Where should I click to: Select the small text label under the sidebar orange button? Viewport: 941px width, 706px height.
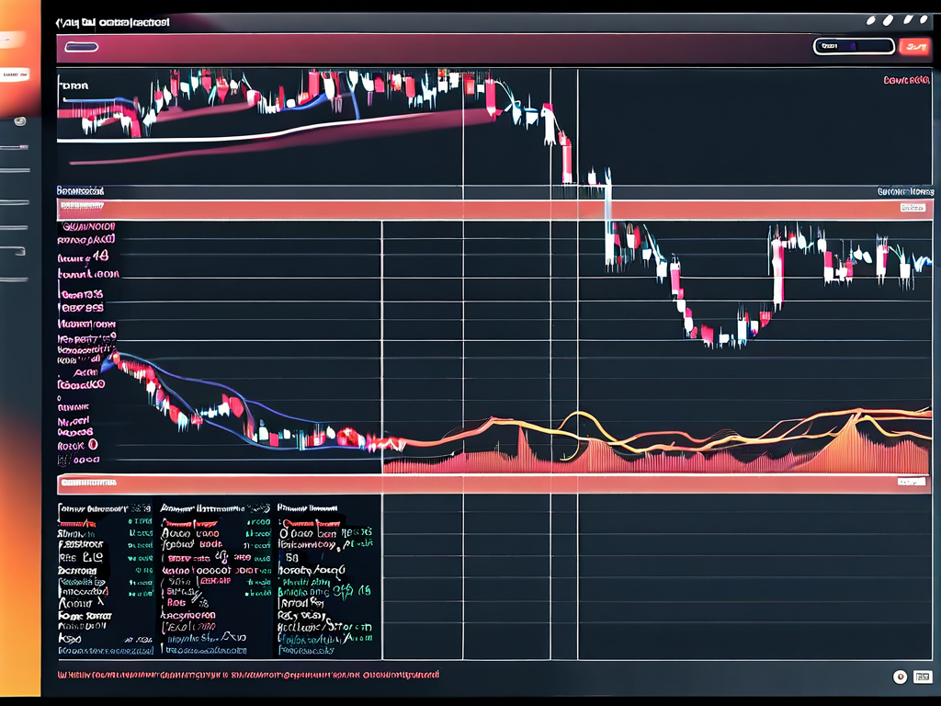coord(14,74)
